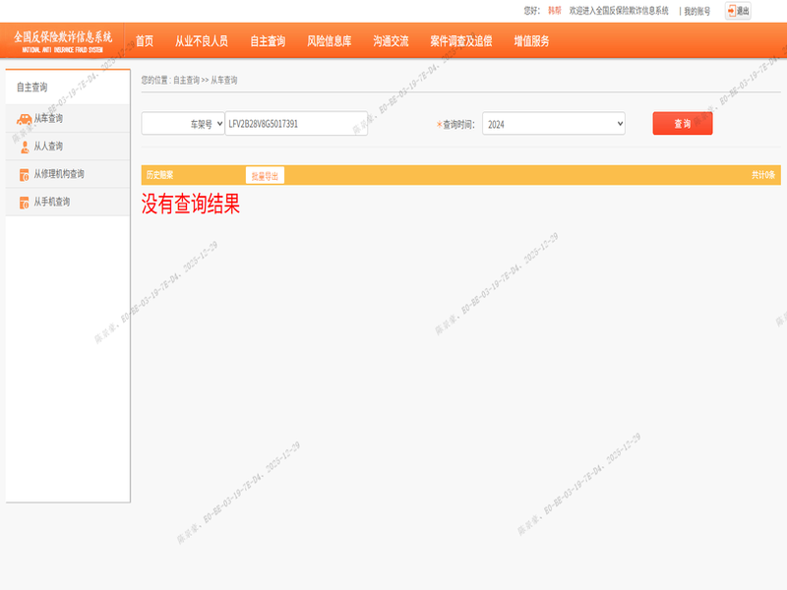The width and height of the screenshot is (787, 590).
Task: Click the car icon beside 从车查询
Action: pyautogui.click(x=24, y=119)
